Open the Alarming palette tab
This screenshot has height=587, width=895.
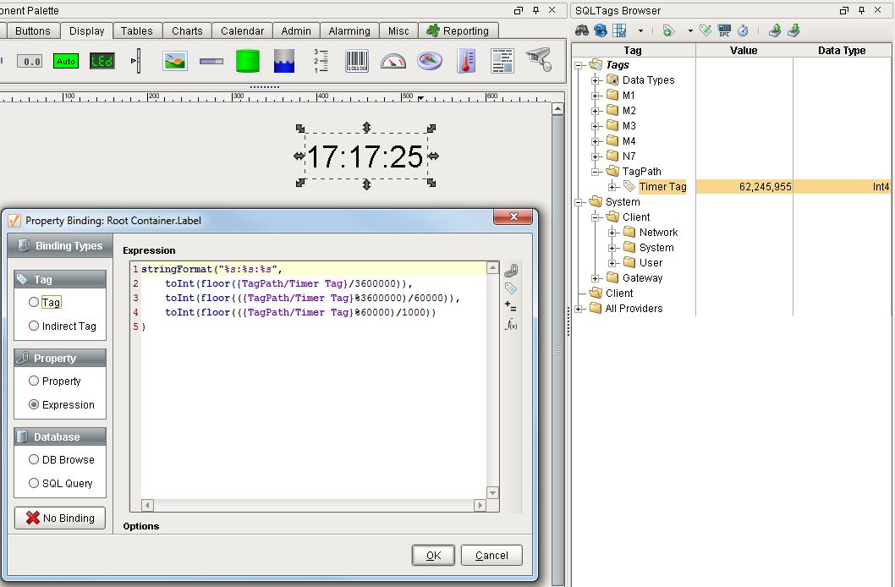pos(349,30)
